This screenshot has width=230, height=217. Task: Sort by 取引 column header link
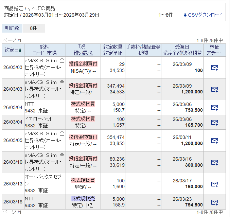tap(83, 47)
